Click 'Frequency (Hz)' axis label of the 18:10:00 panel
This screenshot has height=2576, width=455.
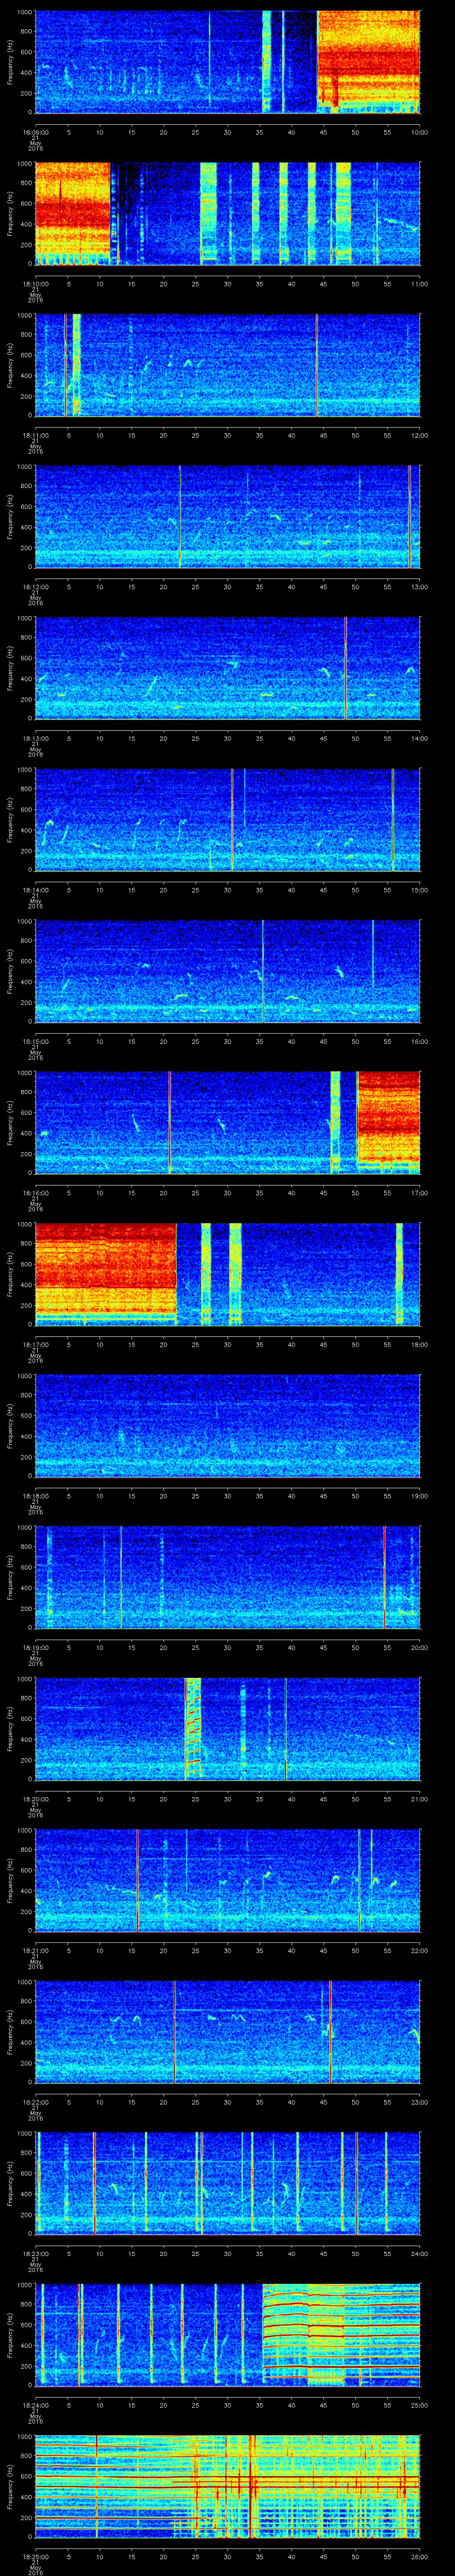pos(10,213)
